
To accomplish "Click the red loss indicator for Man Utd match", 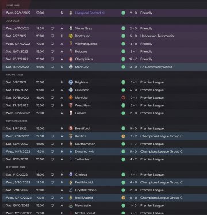I will (x=124, y=98).
